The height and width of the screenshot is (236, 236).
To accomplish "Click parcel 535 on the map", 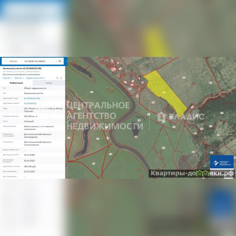I will coord(163,147).
